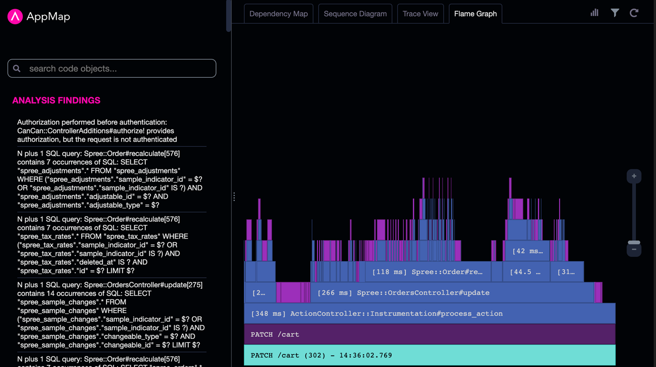The image size is (656, 367).
Task: Click the AppMap logo icon
Action: pos(15,17)
